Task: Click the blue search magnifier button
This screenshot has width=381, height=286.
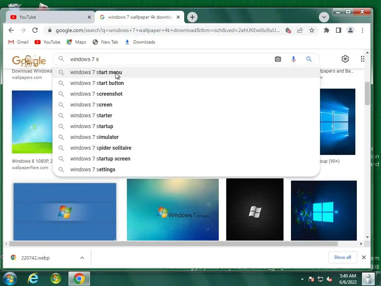Action: (309, 59)
